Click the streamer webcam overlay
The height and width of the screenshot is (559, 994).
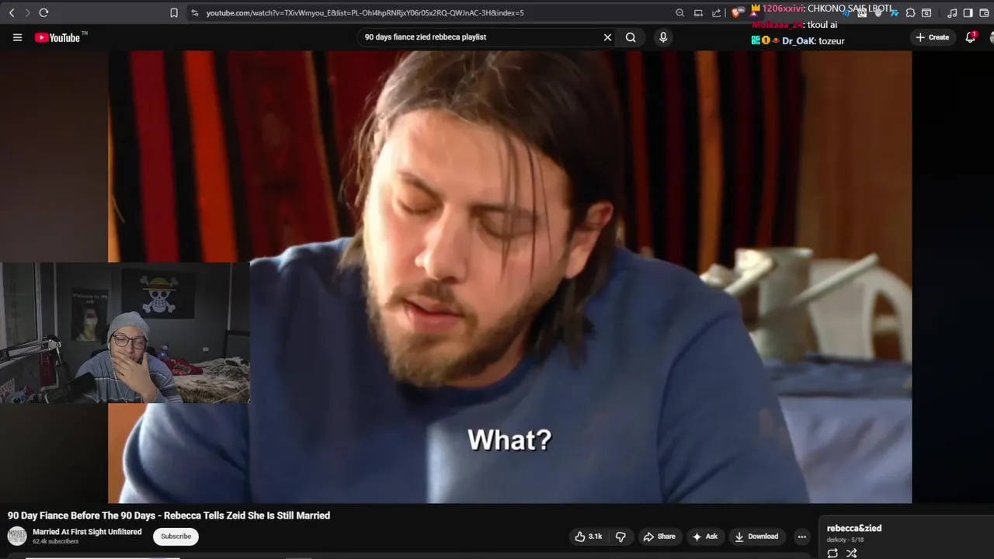click(x=125, y=333)
